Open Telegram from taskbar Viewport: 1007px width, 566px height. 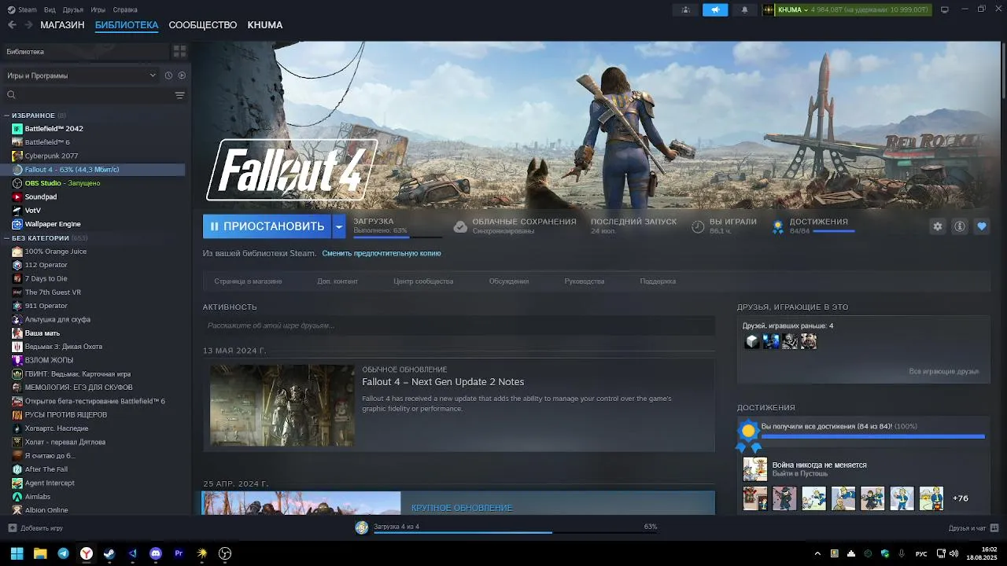pos(63,553)
